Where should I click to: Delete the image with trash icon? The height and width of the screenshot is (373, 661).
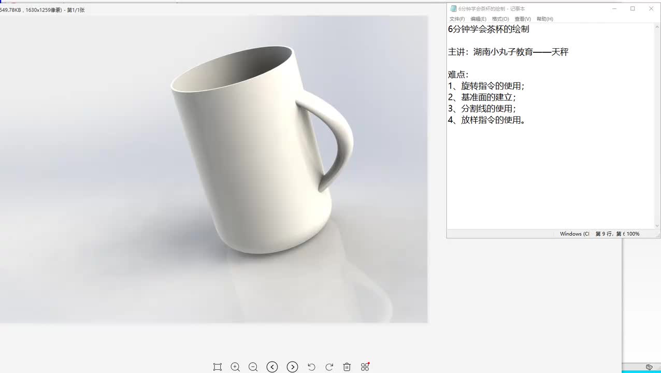click(x=347, y=367)
